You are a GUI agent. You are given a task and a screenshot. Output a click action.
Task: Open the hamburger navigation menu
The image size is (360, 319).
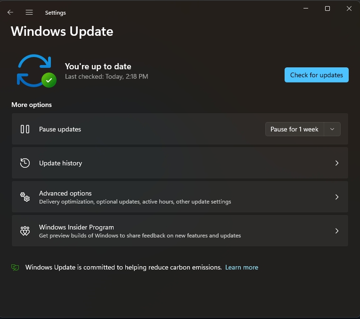29,12
